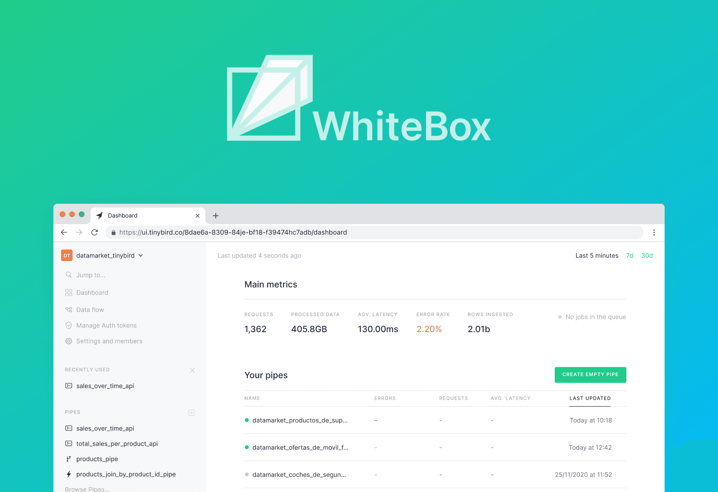The height and width of the screenshot is (492, 718).
Task: Click the browser reload icon
Action: [95, 232]
